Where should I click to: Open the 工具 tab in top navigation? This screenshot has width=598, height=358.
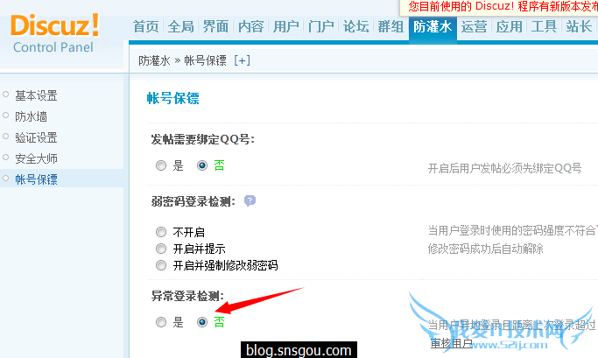pos(545,26)
